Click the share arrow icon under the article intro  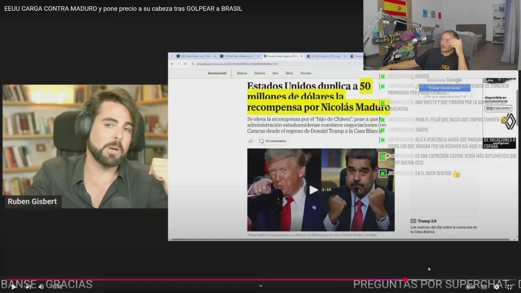[251, 141]
